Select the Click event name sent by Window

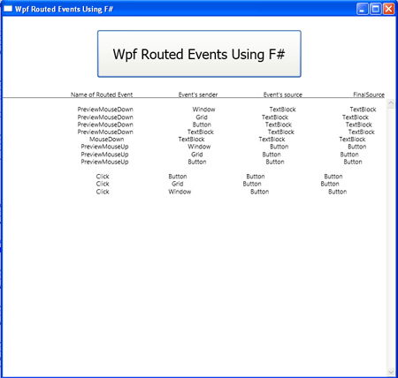tap(103, 192)
